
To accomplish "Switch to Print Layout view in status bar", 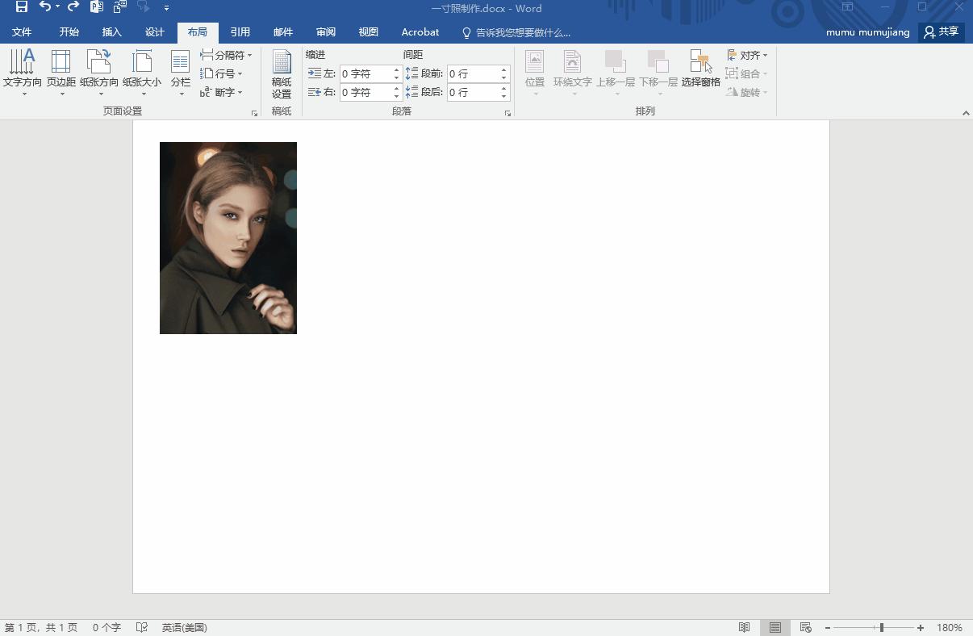I will point(775,627).
